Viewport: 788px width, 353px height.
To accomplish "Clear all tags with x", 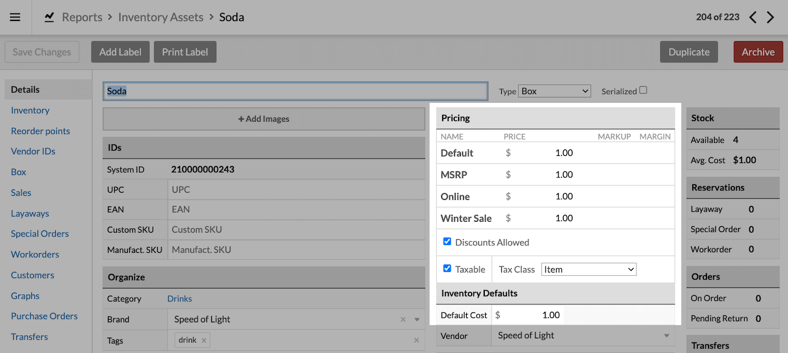I will [x=416, y=340].
